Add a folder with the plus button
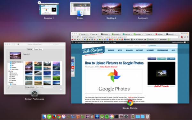192x120 pixels. click(8, 87)
